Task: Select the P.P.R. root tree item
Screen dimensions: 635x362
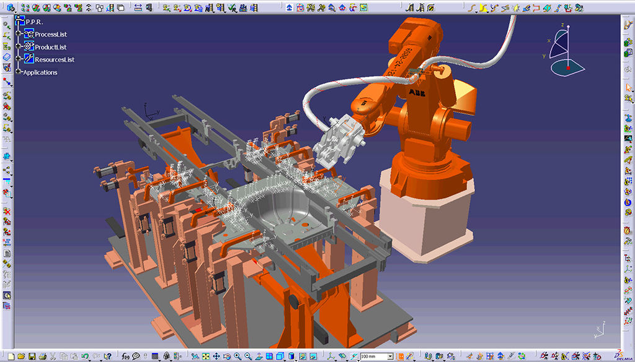Action: 34,22
